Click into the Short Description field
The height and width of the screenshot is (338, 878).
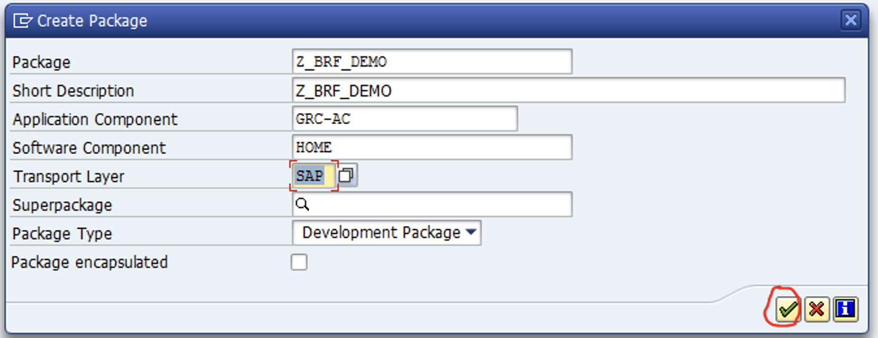569,90
